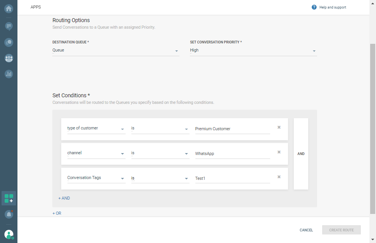376x243 pixels.
Task: Open the Conversations chat icon
Action: [9, 26]
